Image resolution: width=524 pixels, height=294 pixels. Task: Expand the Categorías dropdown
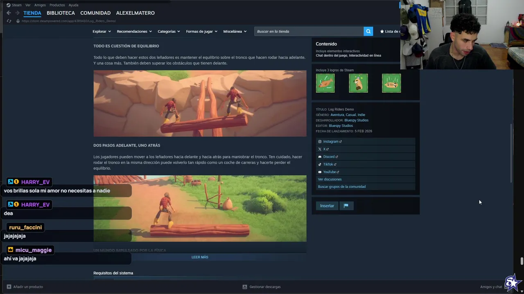tap(169, 31)
